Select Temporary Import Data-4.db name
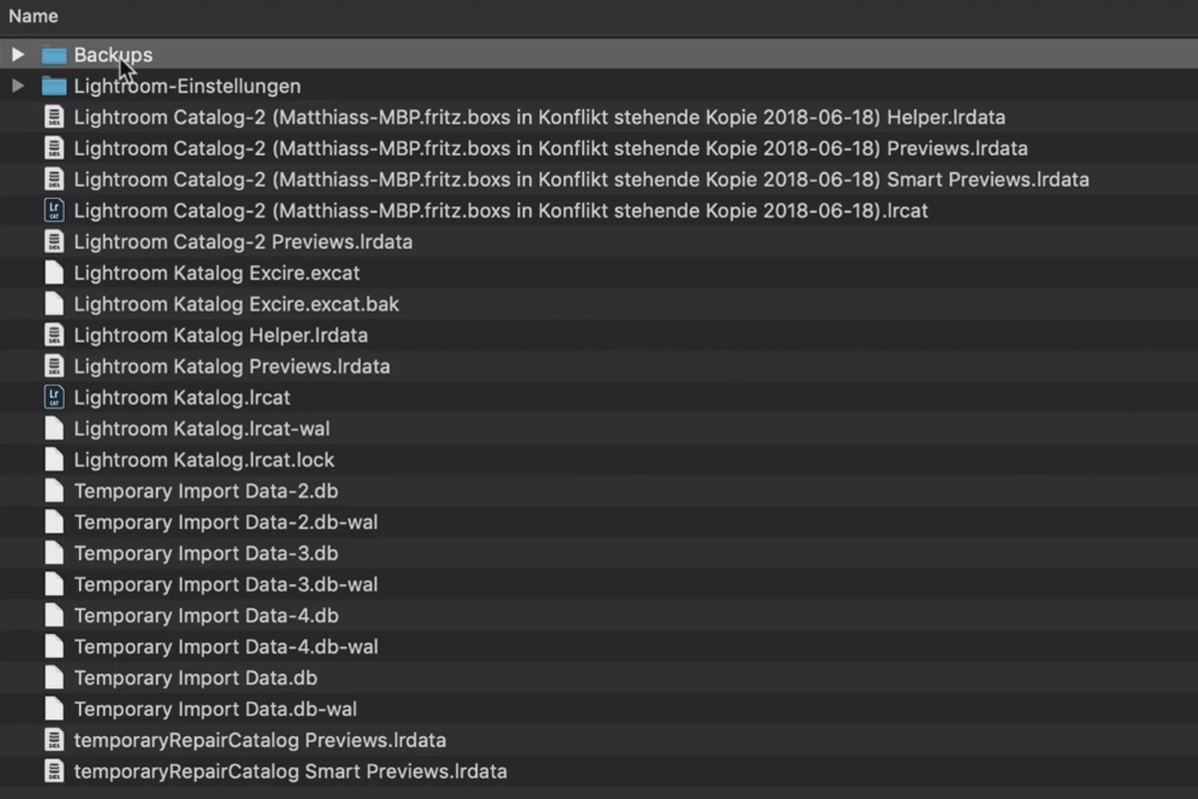Screen dimensions: 1198x799 click(206, 615)
